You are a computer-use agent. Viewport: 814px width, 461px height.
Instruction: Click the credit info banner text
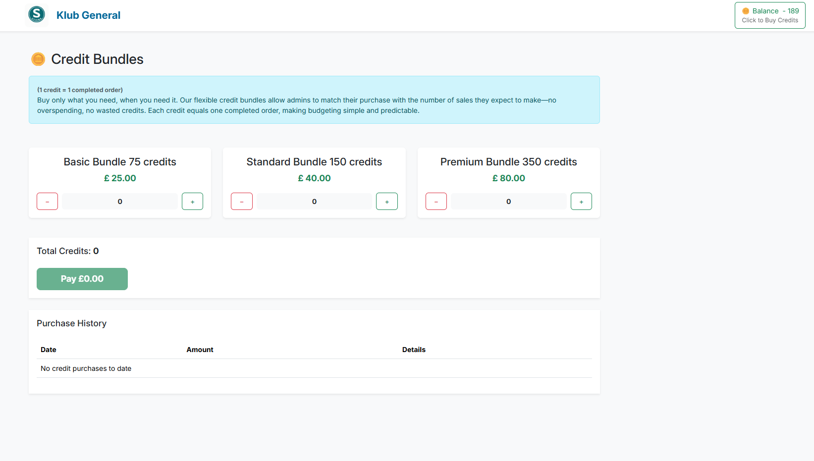pyautogui.click(x=314, y=100)
